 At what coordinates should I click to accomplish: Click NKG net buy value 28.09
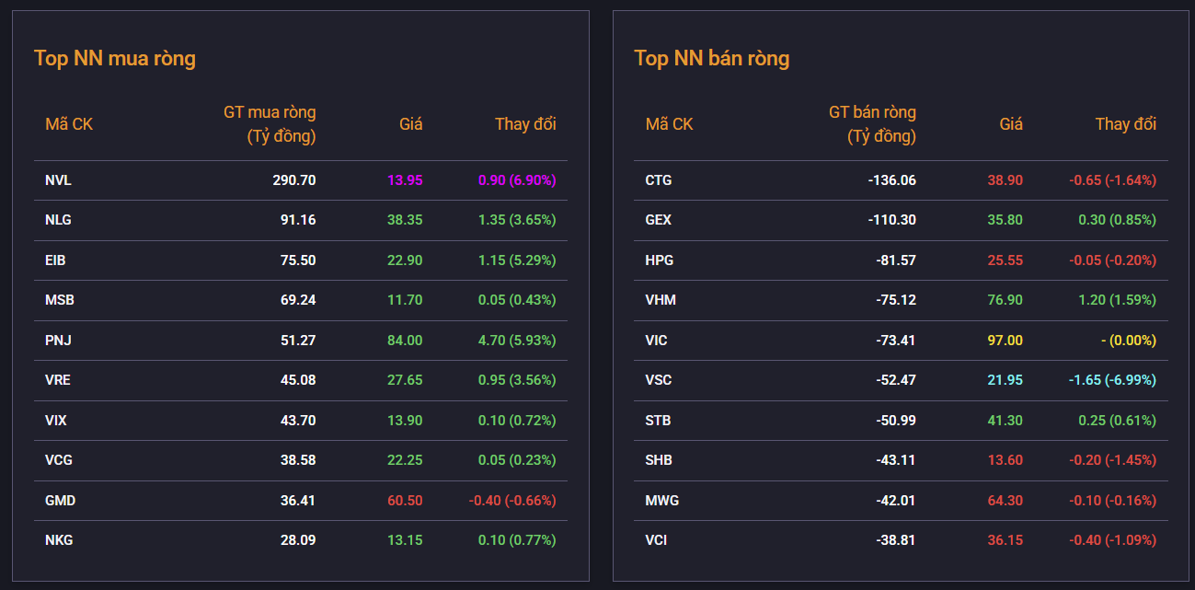tap(298, 540)
